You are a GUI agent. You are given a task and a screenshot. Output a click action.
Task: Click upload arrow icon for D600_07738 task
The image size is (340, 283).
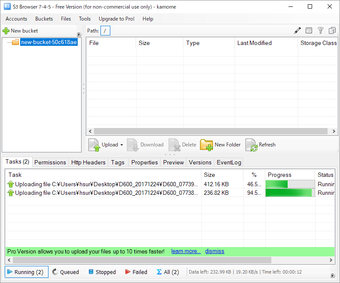click(11, 193)
